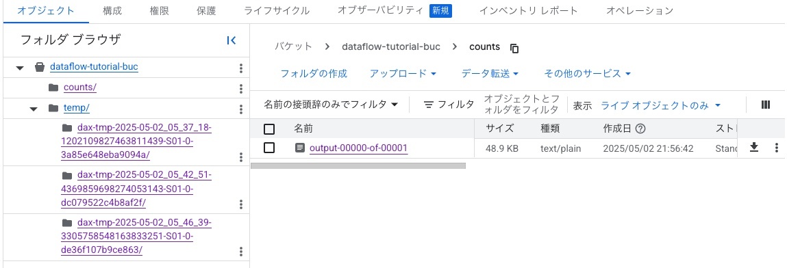Image resolution: width=787 pixels, height=268 pixels.
Task: Switch to the 権限 tab
Action: (159, 10)
